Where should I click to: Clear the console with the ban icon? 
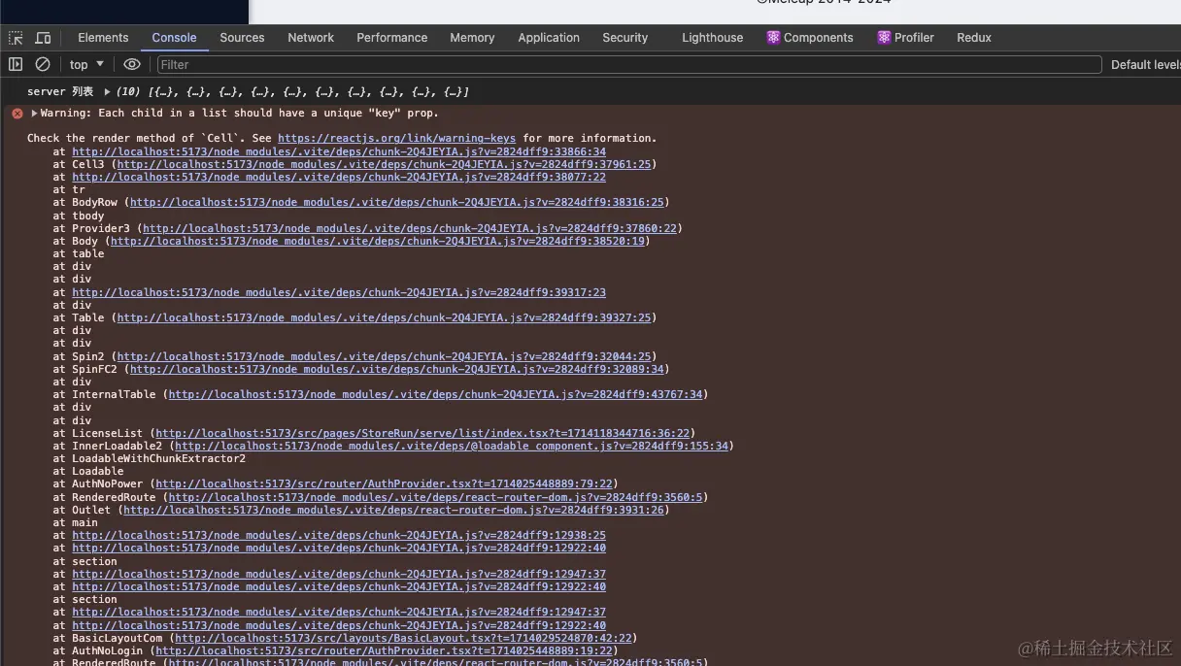(x=43, y=64)
